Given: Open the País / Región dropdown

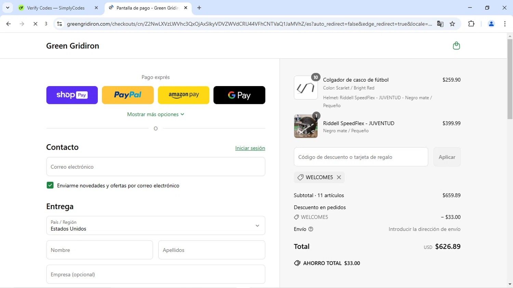Looking at the screenshot, I should point(156,225).
